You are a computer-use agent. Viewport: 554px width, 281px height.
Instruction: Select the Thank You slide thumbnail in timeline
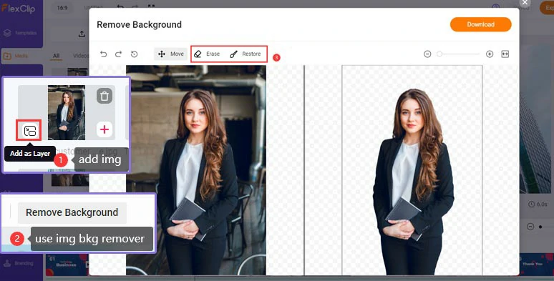coord(536,264)
